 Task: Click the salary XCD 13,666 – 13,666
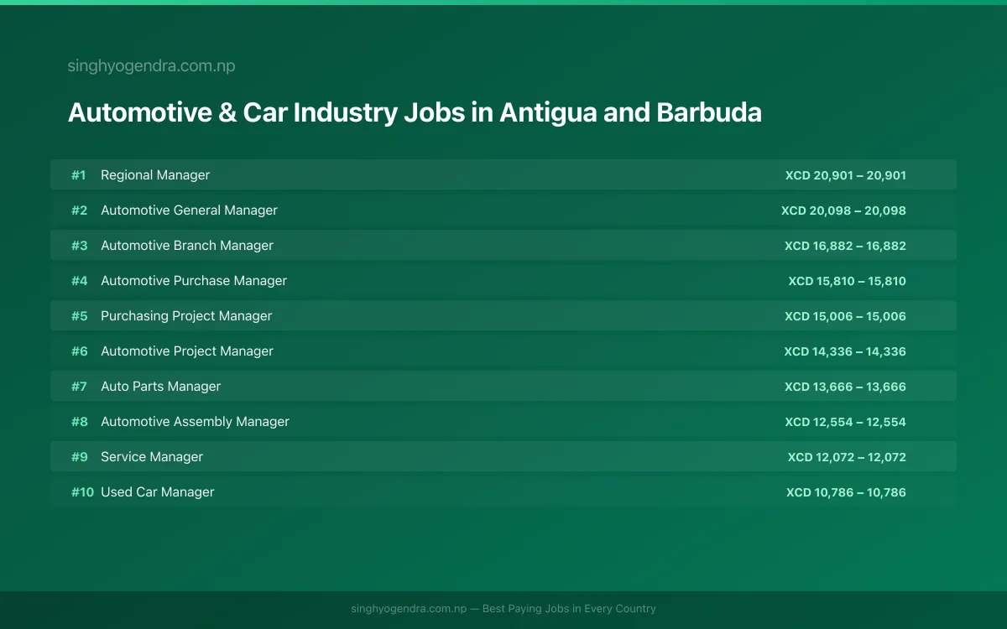(x=845, y=387)
